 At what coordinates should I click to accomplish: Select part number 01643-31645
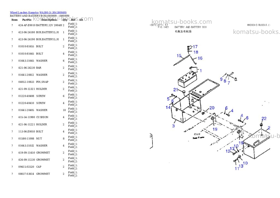click(x=26, y=61)
